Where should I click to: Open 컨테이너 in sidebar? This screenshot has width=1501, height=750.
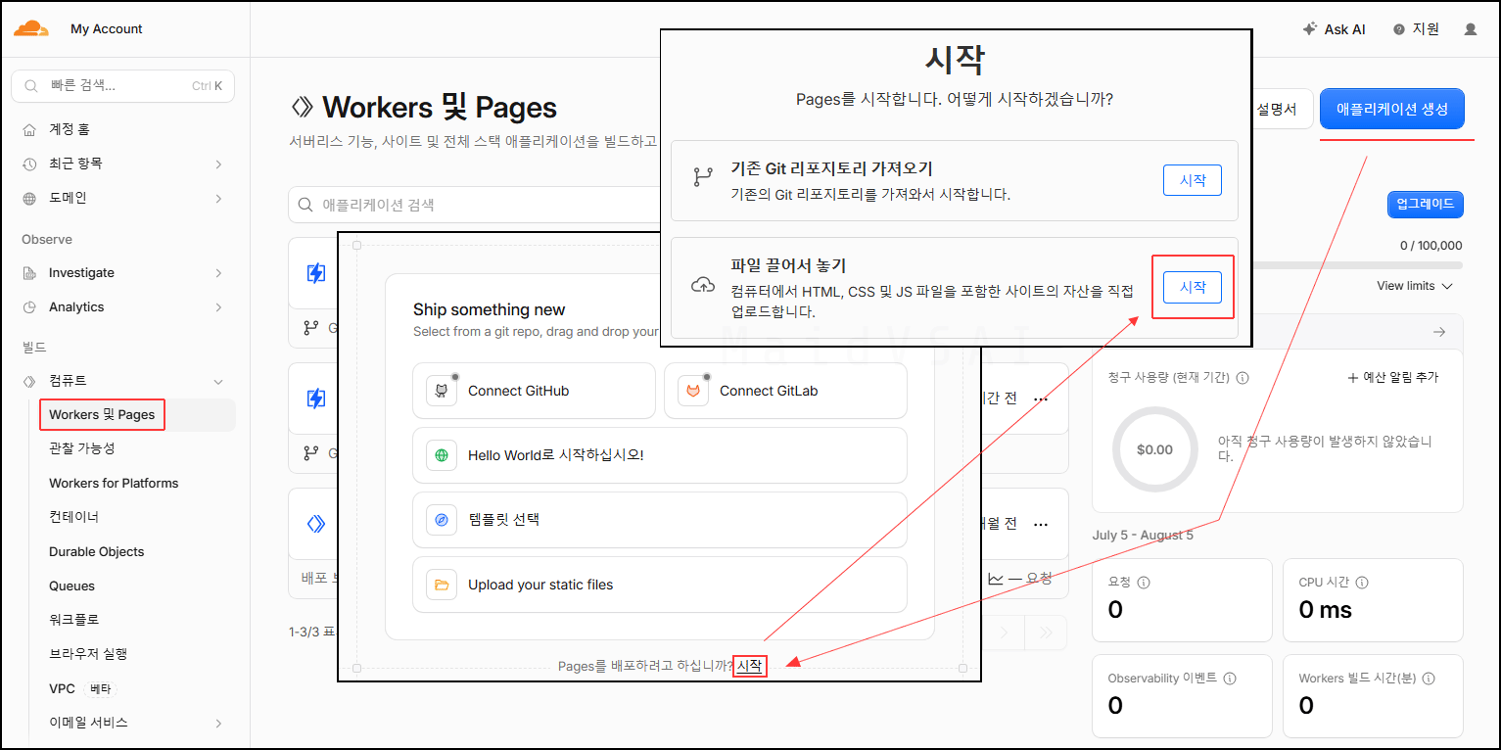point(74,517)
